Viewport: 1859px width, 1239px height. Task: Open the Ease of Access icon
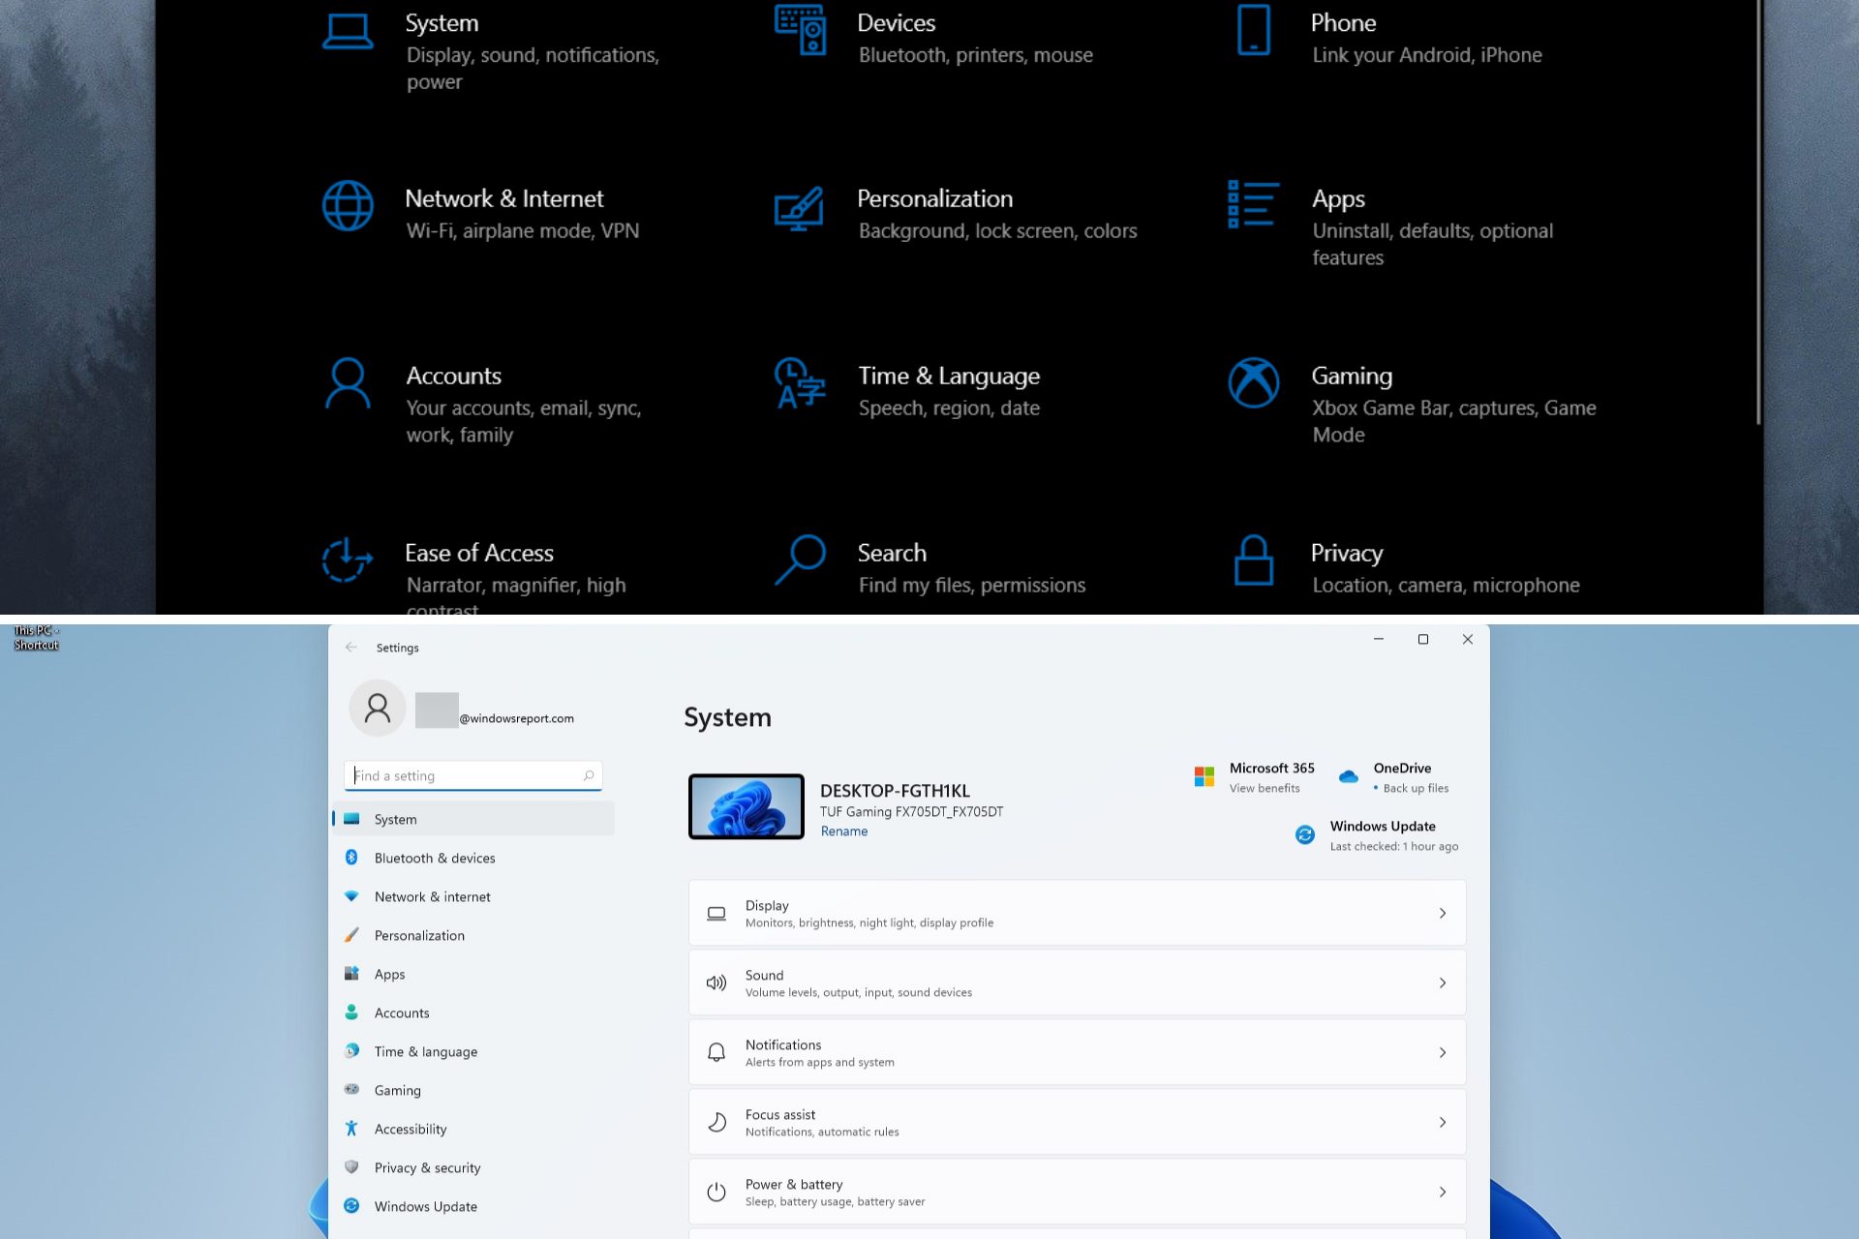coord(348,559)
